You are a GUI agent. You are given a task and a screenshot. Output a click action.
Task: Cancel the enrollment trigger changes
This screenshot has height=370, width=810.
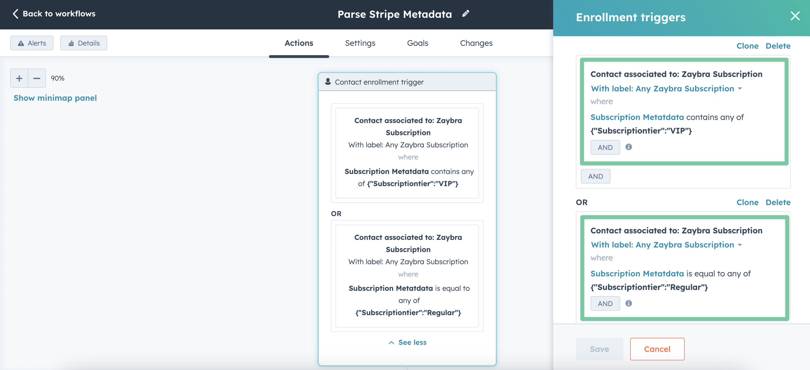pyautogui.click(x=657, y=349)
